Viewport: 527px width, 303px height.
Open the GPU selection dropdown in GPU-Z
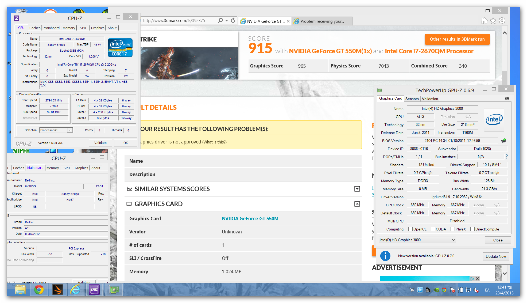(417, 240)
